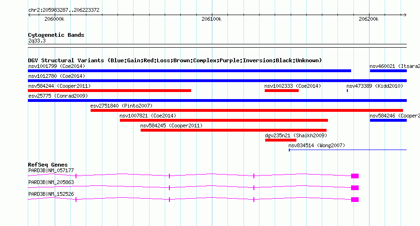Click the 206200k ruler label
Screen dimensions: 420x226
(369, 19)
